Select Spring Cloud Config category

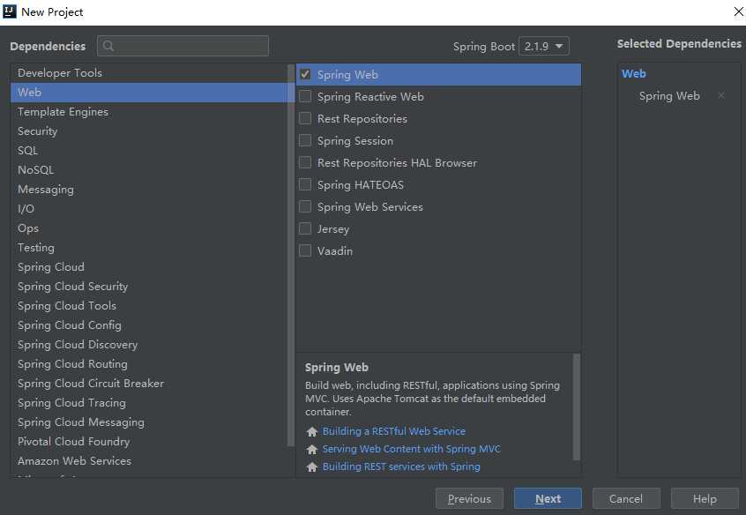(x=149, y=325)
